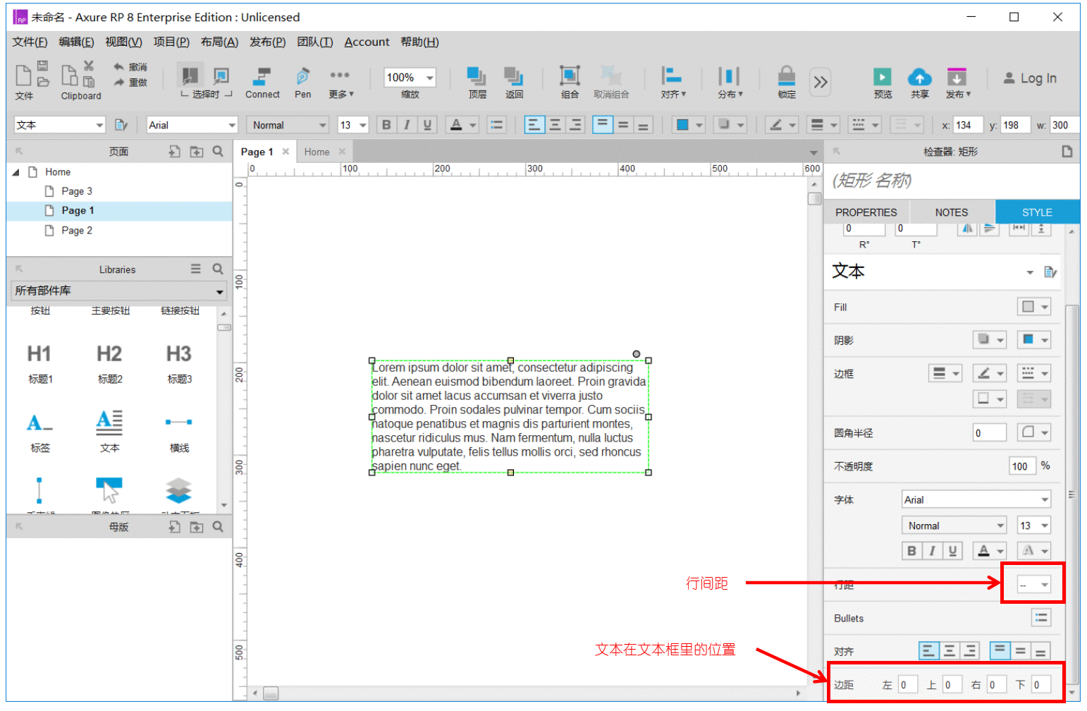Toggle Italic in the Style inspector
This screenshot has height=711, width=1087.
932,551
